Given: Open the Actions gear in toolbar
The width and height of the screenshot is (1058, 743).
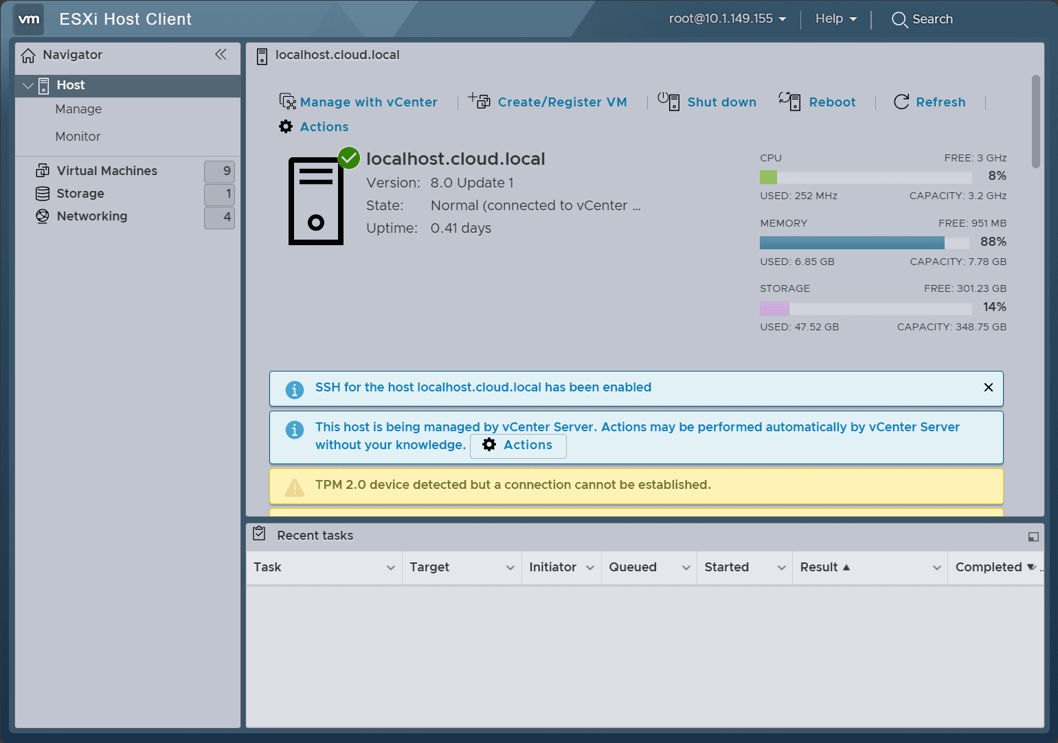Looking at the screenshot, I should click(286, 127).
